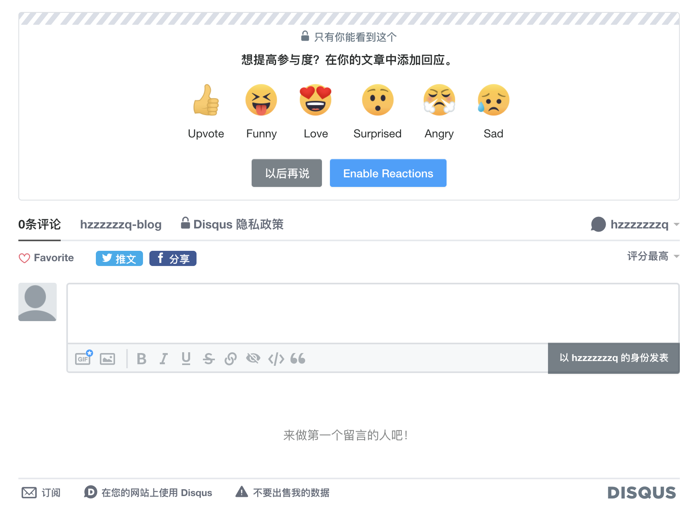Image resolution: width=699 pixels, height=524 pixels.
Task: Toggle strikethrough formatting in the comment editor
Action: pyautogui.click(x=209, y=359)
